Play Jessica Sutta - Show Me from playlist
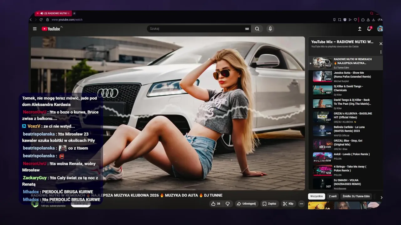 pos(346,77)
